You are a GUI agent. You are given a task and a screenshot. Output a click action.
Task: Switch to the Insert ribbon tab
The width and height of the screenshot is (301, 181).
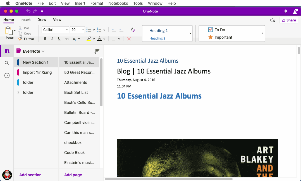coord(25,19)
